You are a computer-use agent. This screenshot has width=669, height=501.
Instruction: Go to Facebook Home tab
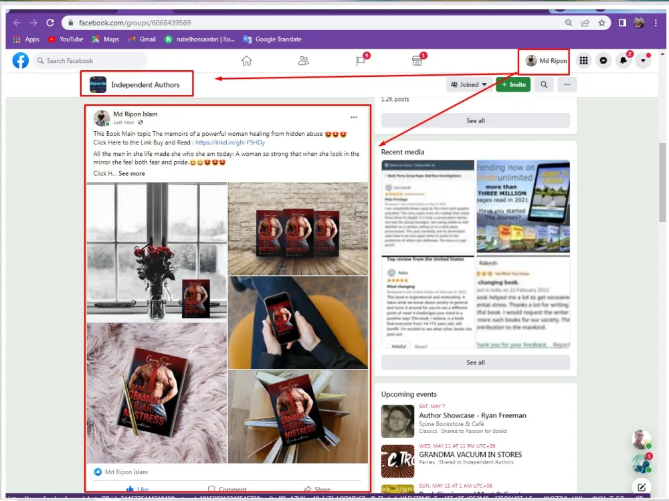[247, 61]
